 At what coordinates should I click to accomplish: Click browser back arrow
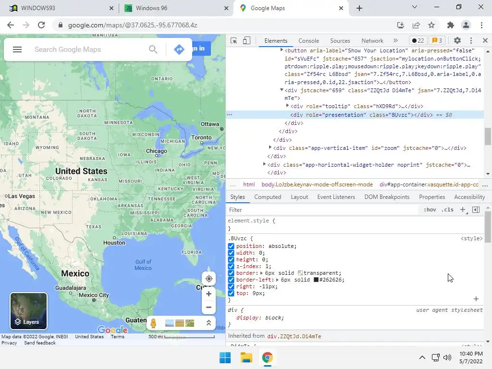pyautogui.click(x=11, y=25)
